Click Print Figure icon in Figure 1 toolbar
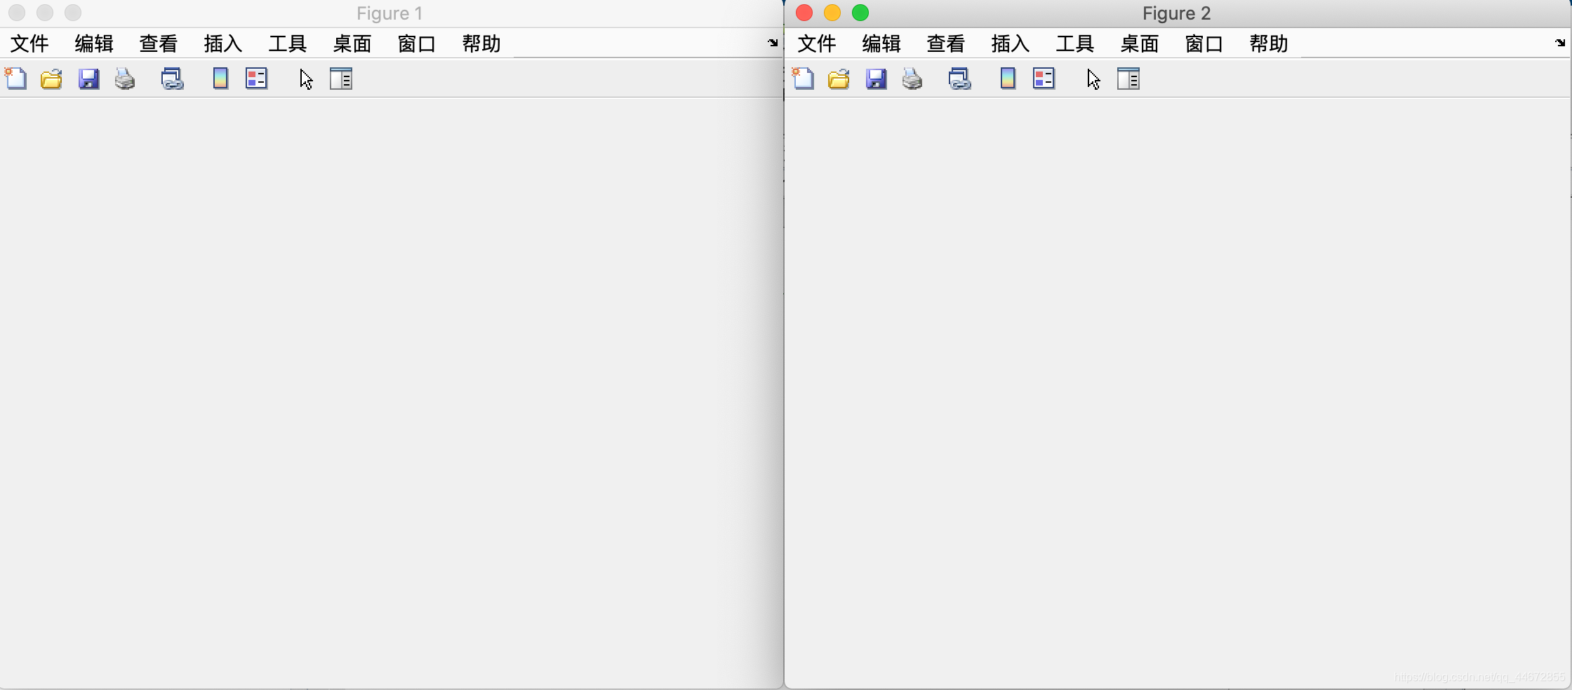 click(x=125, y=79)
